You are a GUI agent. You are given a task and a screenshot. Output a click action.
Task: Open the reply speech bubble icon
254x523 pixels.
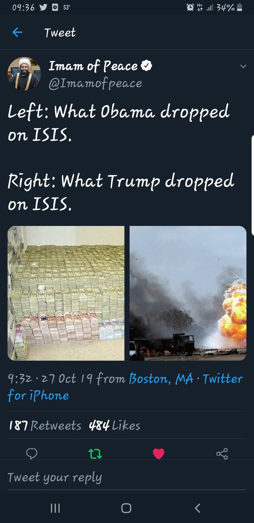[32, 454]
